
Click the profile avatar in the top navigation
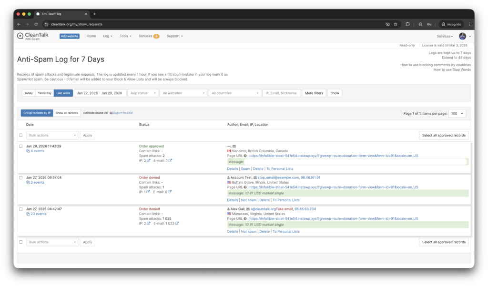click(x=462, y=36)
